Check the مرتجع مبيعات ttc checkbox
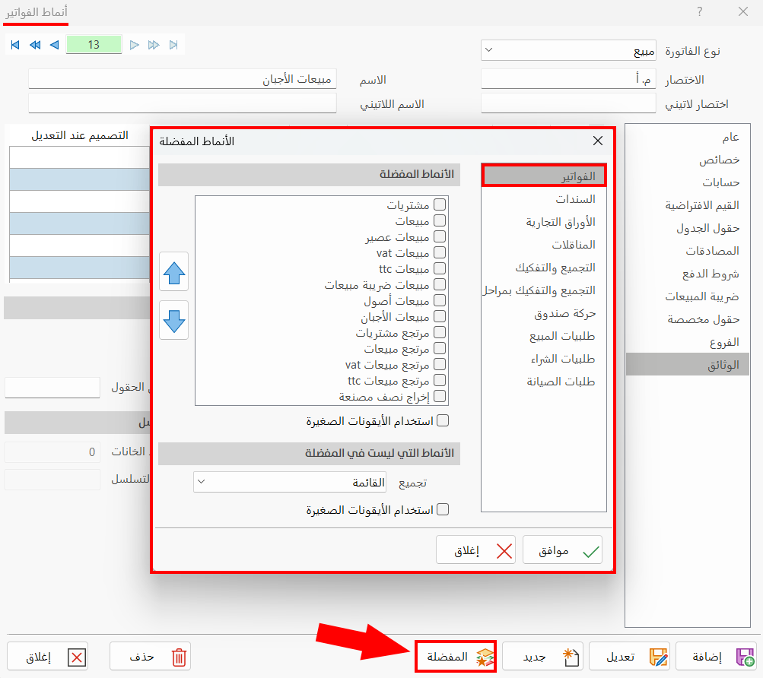Viewport: 763px width, 678px height. 440,380
